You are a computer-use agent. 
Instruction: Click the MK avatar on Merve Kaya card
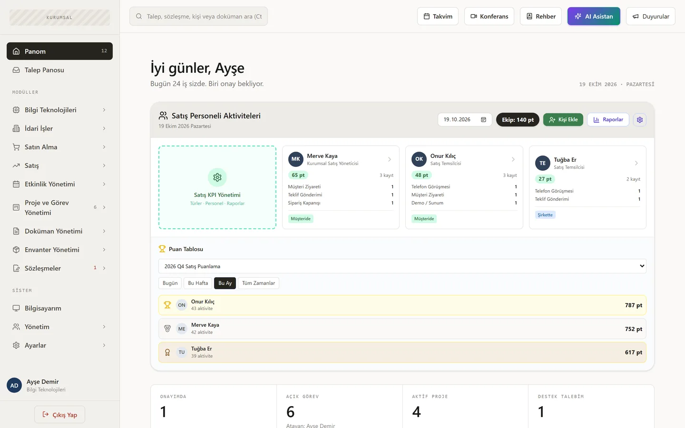[296, 159]
